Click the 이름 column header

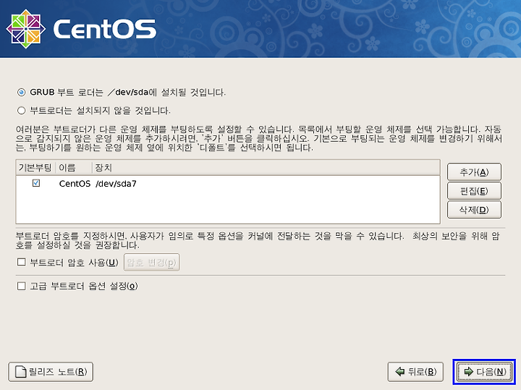click(74, 167)
